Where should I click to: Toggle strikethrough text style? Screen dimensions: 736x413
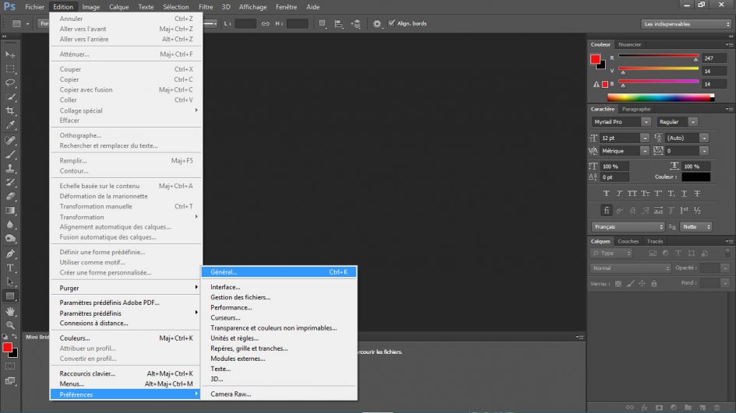tap(698, 193)
